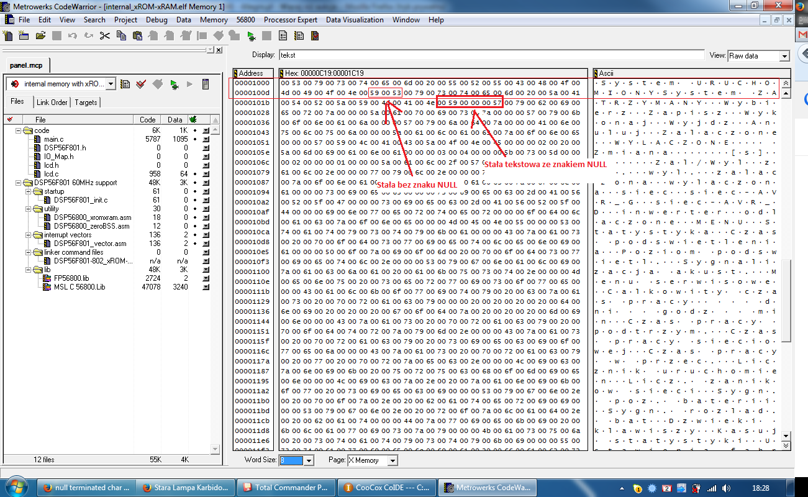The height and width of the screenshot is (497, 808).
Task: Open the View Raw data dropdown
Action: 784,56
